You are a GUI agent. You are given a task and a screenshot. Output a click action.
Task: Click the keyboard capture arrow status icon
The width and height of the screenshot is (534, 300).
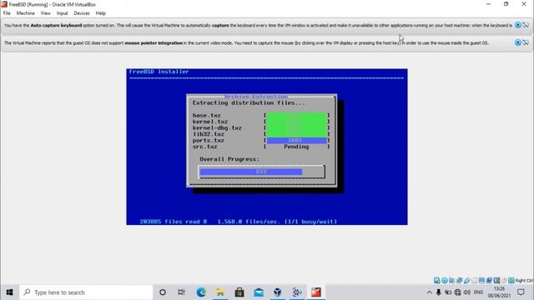(x=511, y=281)
